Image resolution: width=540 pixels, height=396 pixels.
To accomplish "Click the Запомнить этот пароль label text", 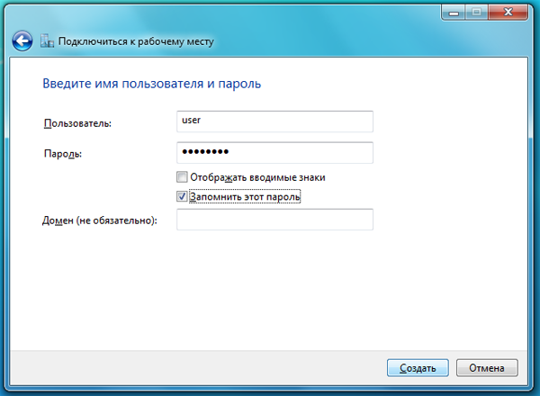I will [x=245, y=196].
